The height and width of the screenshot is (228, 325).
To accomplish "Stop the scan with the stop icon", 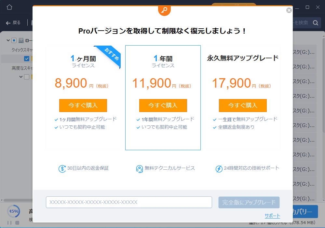I will (17, 223).
